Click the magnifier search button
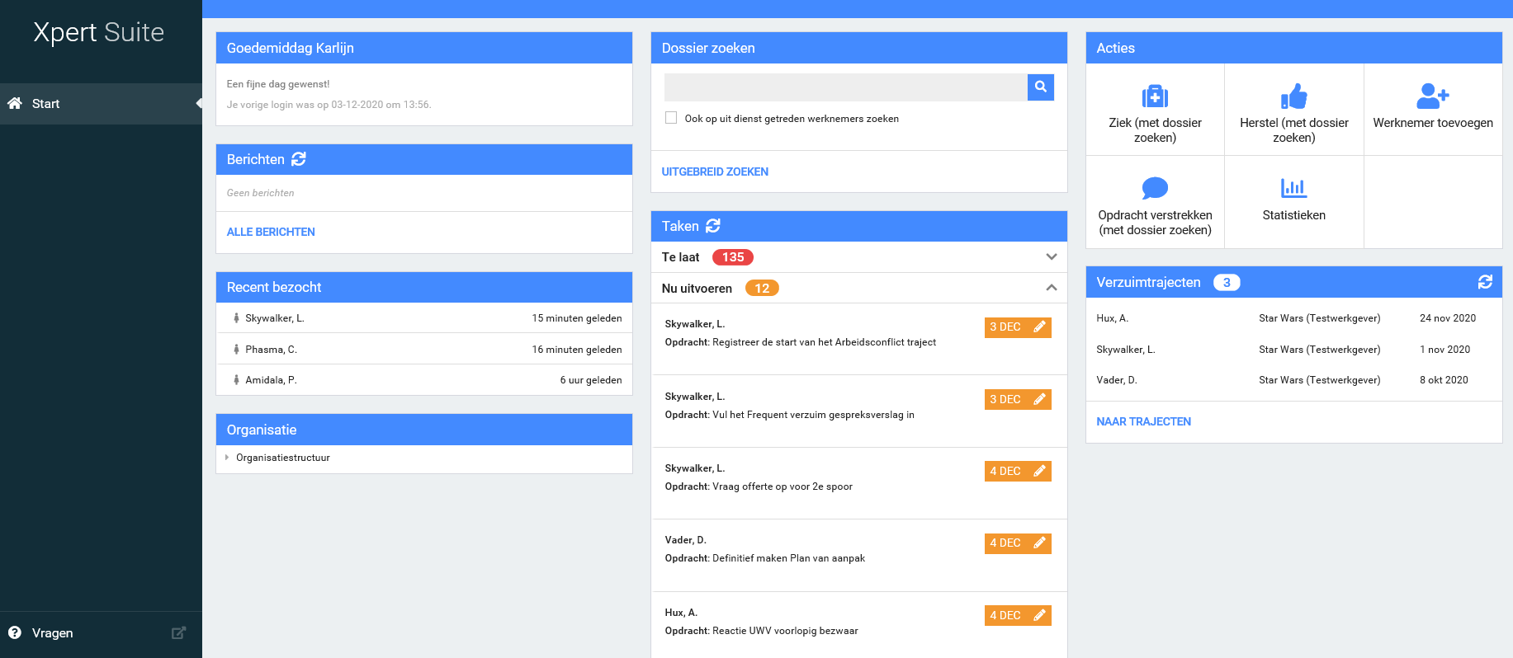Screen dimensions: 1513x658 coord(1041,87)
